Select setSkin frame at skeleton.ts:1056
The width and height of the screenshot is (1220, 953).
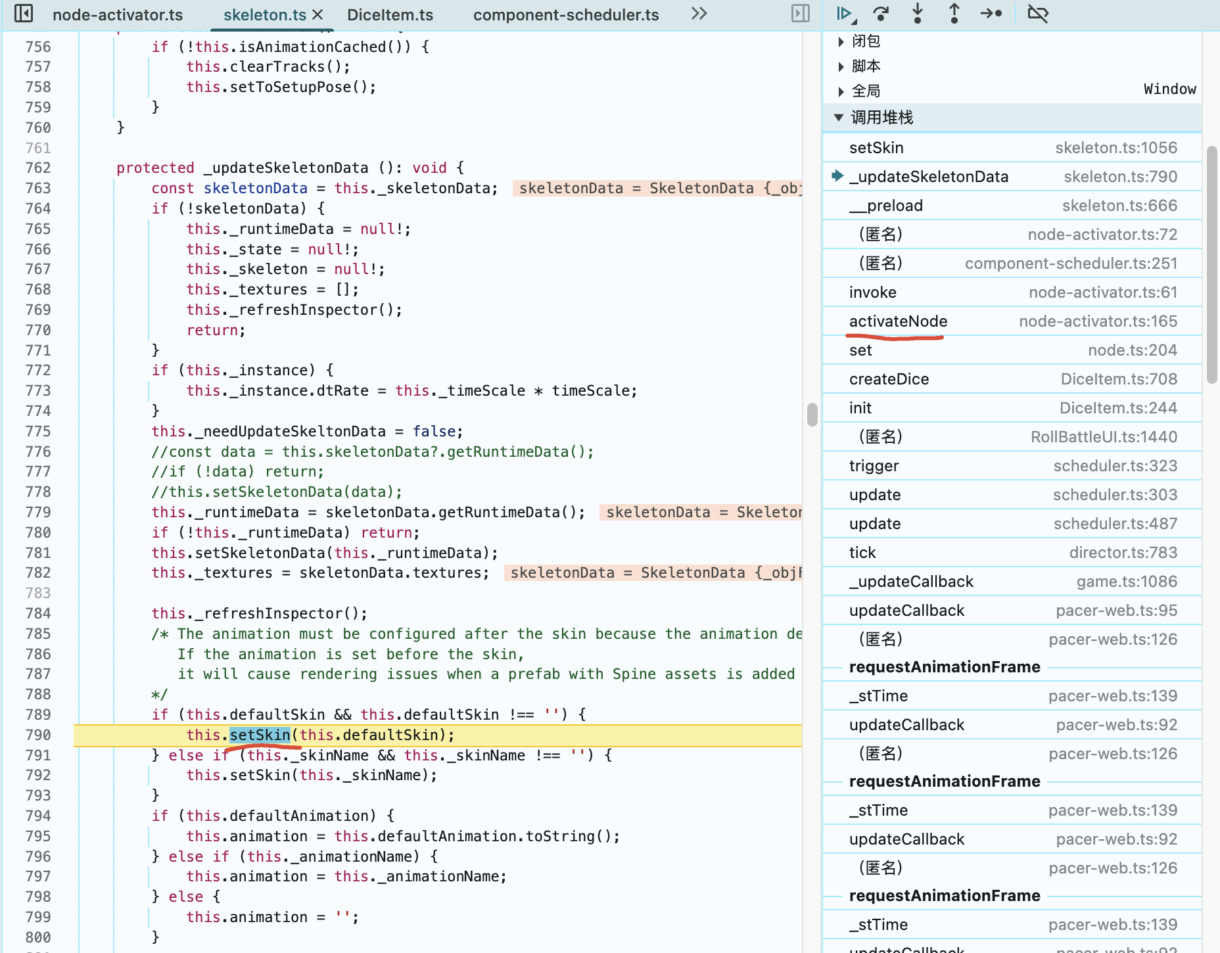pos(1012,148)
